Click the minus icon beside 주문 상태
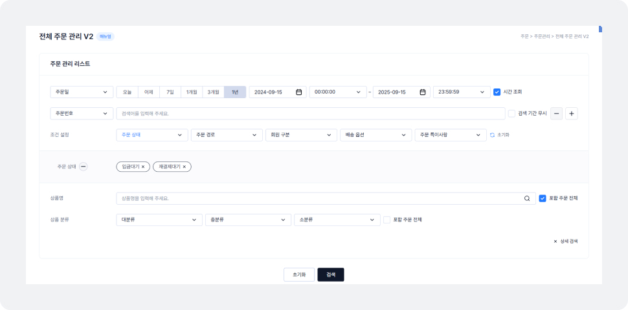 click(84, 167)
